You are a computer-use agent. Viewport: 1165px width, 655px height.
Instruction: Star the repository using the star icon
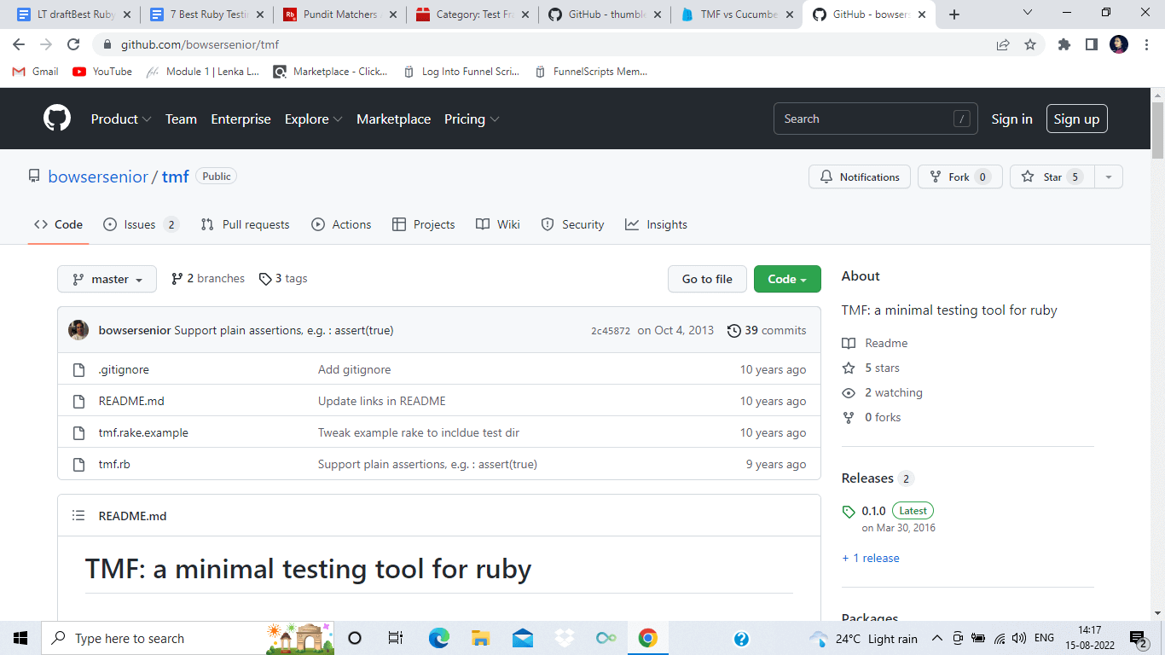point(1027,177)
